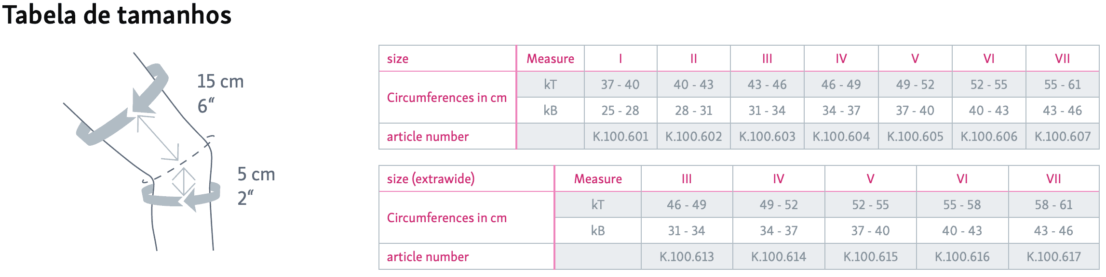Click the lower calf circumference arrow
The height and width of the screenshot is (277, 1106).
click(182, 196)
